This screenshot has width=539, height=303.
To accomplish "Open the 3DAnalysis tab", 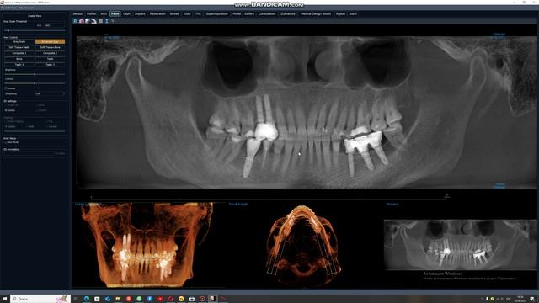I will click(288, 13).
